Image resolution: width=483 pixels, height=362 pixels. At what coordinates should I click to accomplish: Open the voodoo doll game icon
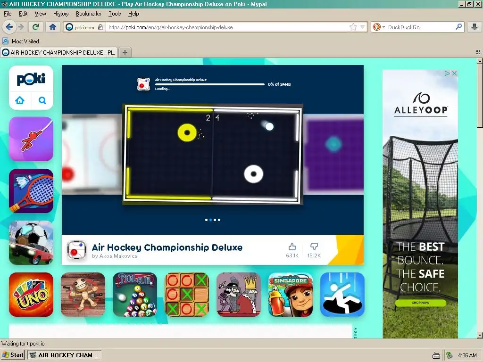(x=83, y=295)
